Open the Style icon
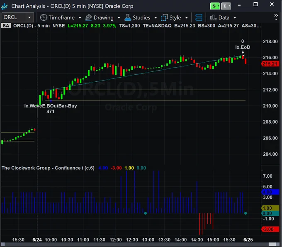The width and height of the screenshot is (282, 247). [164, 17]
